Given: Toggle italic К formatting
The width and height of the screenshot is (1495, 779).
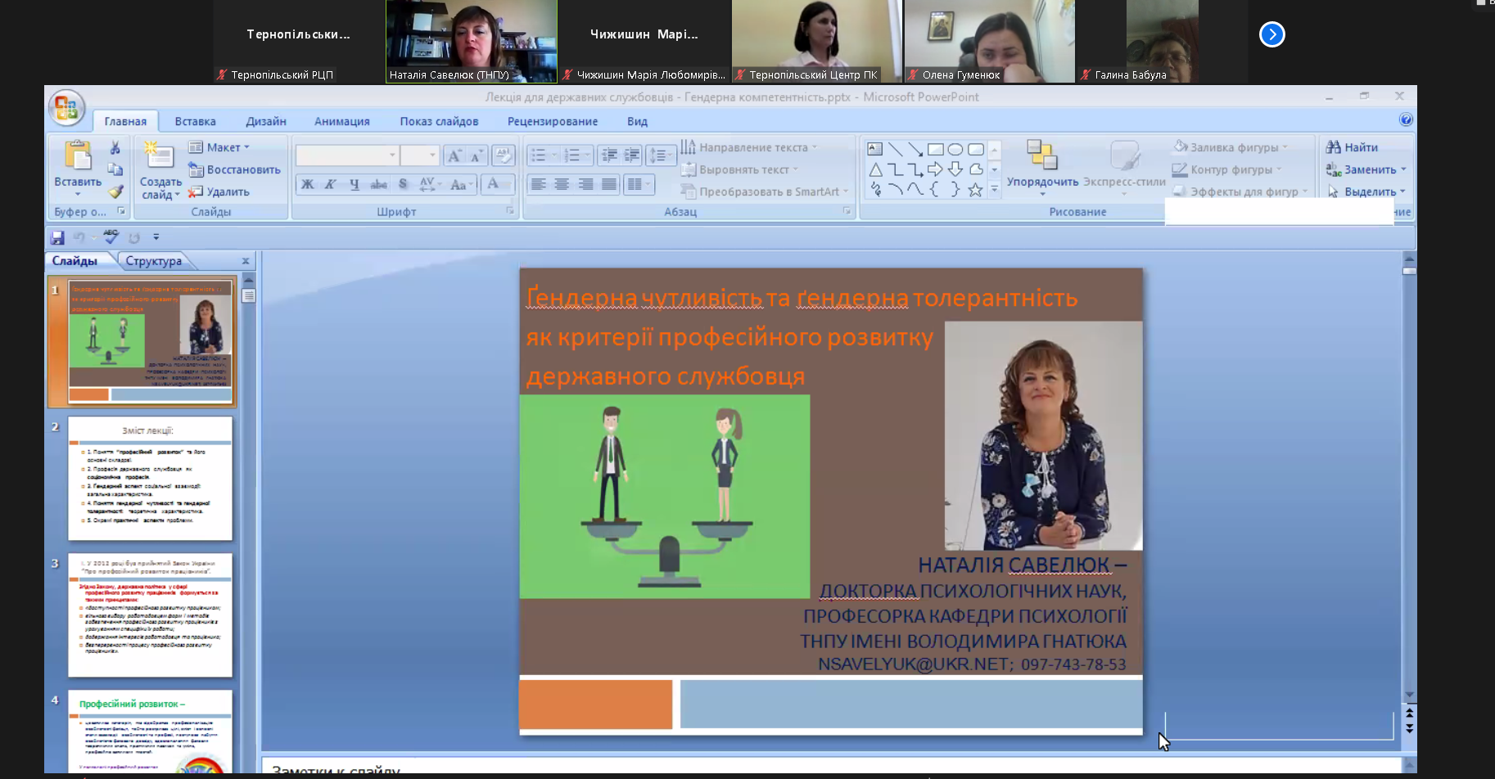Looking at the screenshot, I should [x=331, y=184].
